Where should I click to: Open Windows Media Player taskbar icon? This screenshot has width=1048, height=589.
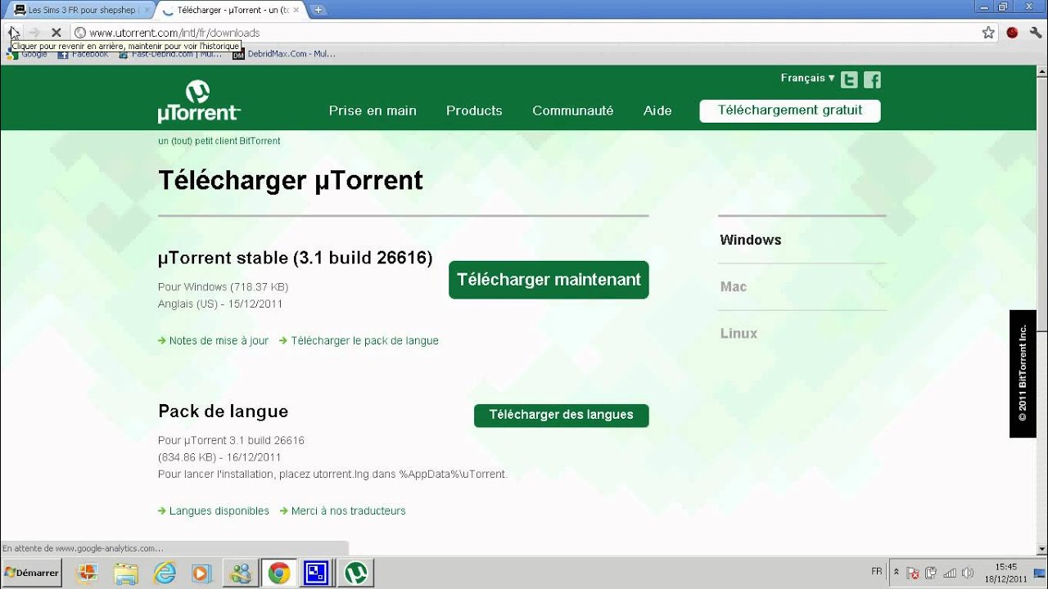coord(201,573)
